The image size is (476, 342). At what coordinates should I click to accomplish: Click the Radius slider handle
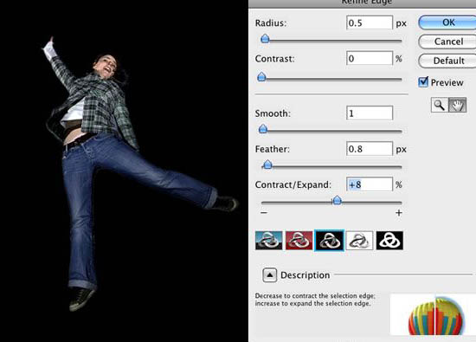(265, 39)
